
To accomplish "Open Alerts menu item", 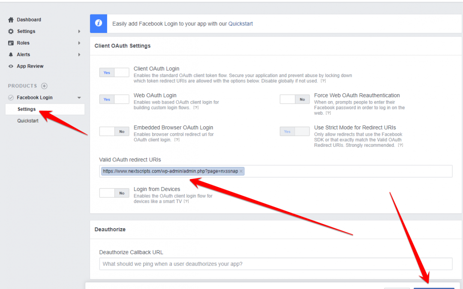I will tap(23, 54).
